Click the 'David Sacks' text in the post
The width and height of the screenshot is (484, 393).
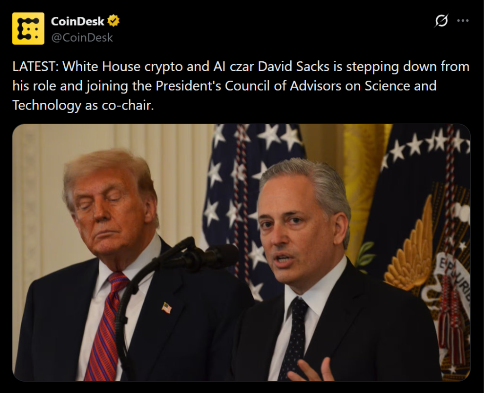coord(294,67)
